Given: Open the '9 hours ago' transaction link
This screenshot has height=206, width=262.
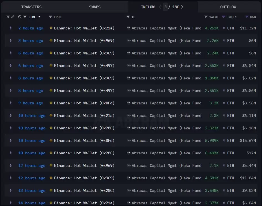Looking at the screenshot, I should (x=30, y=103).
